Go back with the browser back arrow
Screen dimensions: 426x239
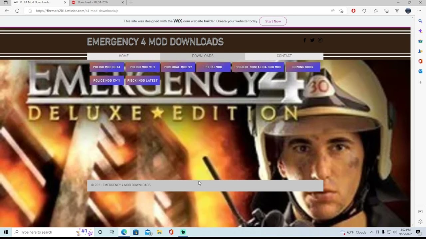pyautogui.click(x=7, y=11)
